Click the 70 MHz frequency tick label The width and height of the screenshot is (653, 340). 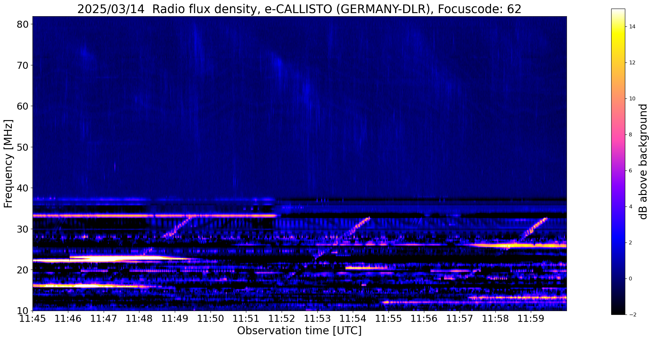[22, 65]
